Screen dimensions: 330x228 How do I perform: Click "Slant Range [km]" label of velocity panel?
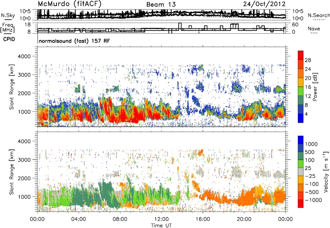(12, 172)
